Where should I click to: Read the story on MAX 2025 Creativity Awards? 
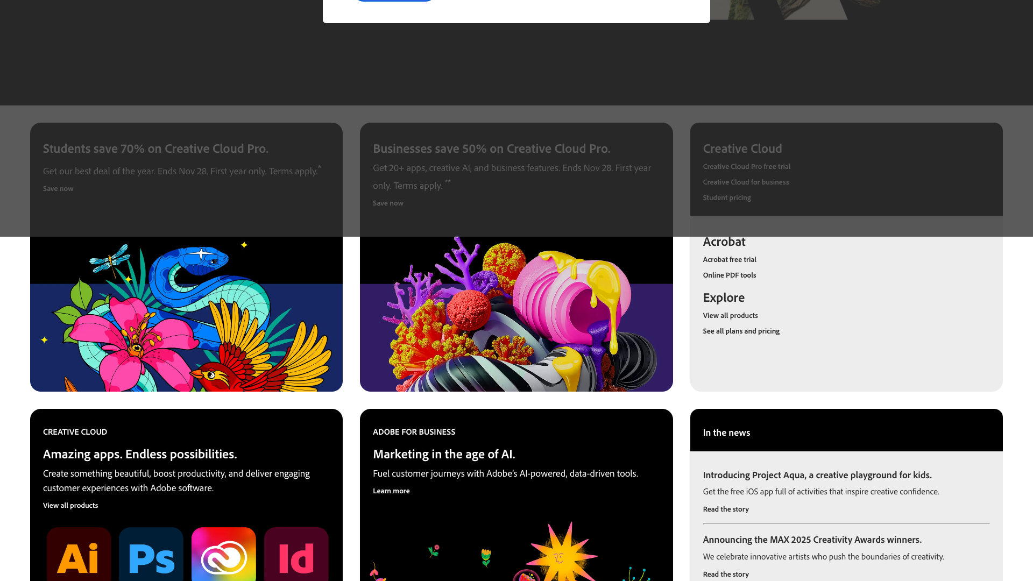[x=725, y=574]
